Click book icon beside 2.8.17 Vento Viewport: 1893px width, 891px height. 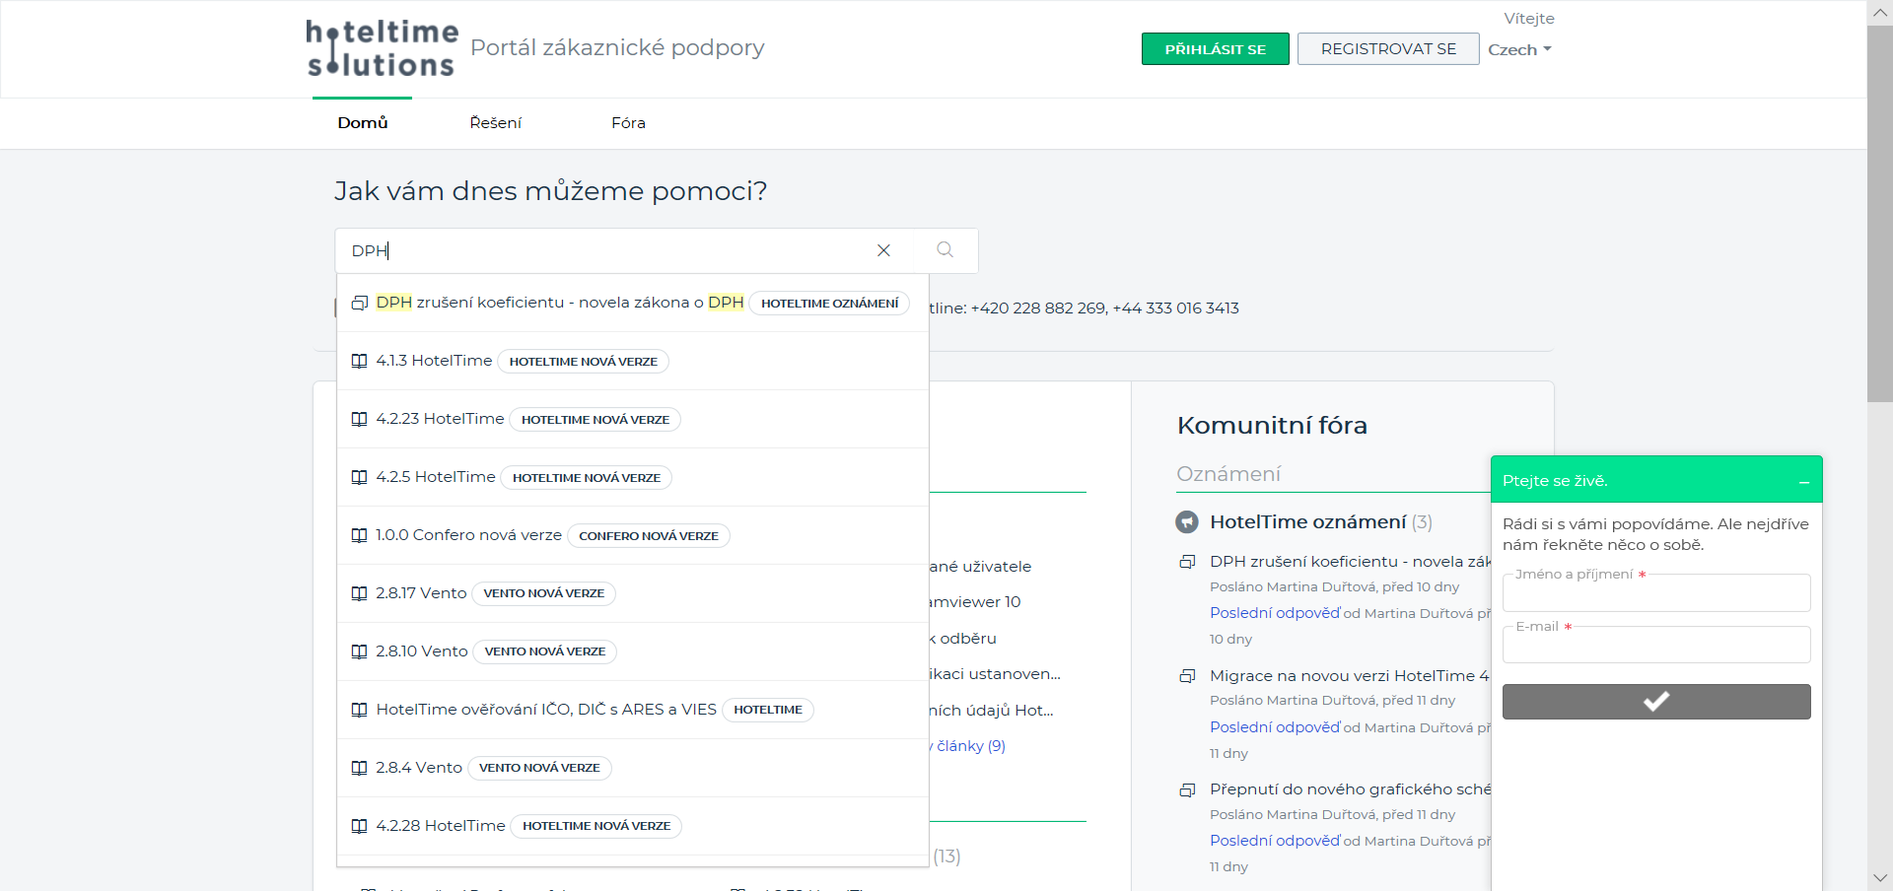pyautogui.click(x=360, y=593)
